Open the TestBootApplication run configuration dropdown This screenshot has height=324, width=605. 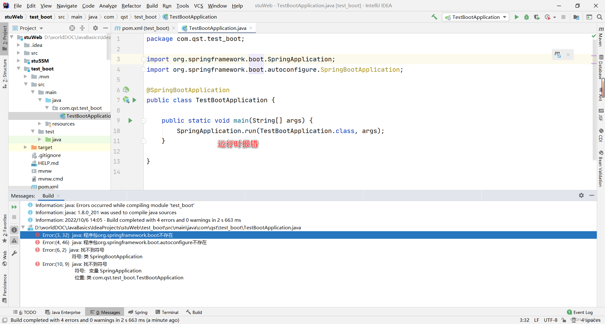pyautogui.click(x=476, y=17)
